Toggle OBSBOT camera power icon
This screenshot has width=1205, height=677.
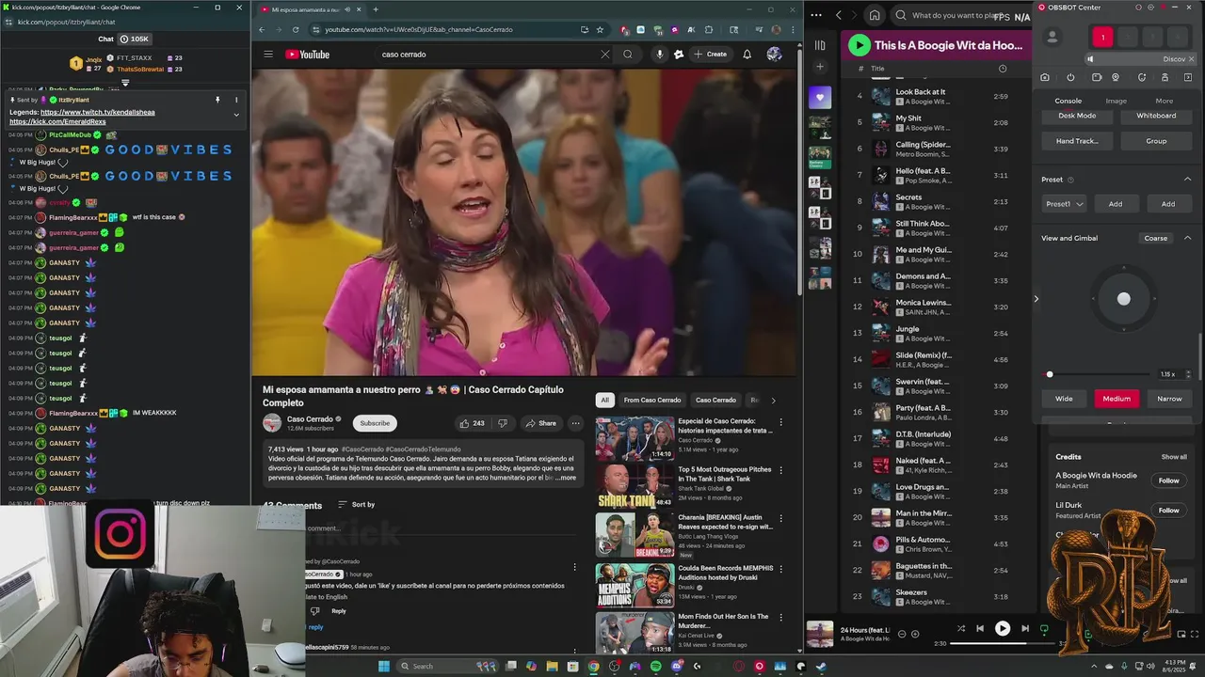[x=1070, y=77]
